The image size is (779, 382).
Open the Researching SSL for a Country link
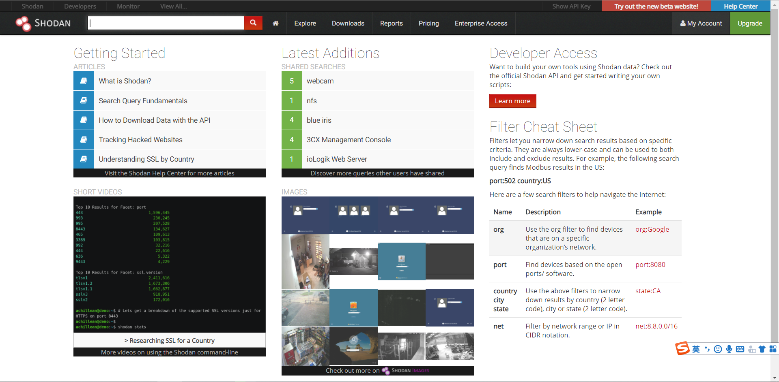coord(170,340)
